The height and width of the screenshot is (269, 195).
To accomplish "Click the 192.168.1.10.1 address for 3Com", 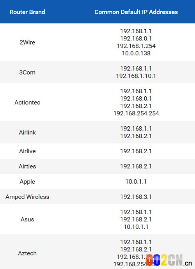I will [136, 76].
